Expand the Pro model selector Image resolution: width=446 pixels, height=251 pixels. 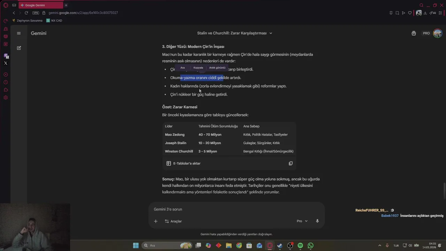tap(302, 221)
